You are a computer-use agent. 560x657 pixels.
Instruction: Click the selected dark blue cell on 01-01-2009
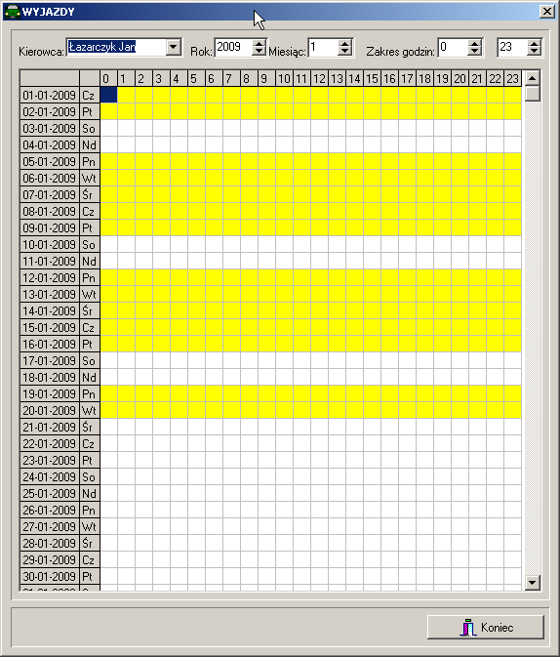coord(108,95)
